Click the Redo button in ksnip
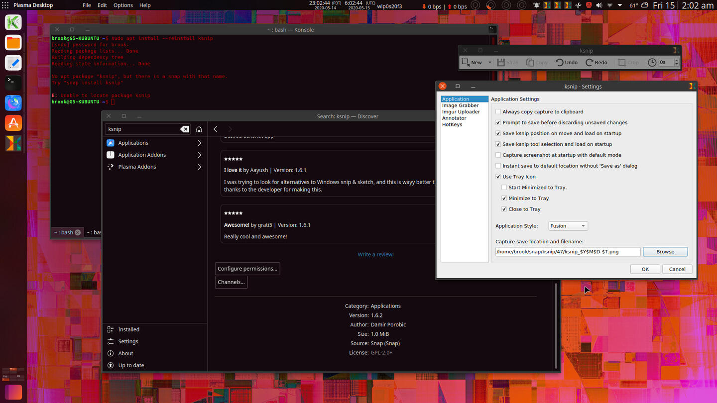 (597, 62)
